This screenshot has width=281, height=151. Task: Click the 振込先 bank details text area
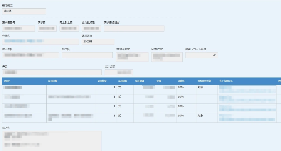52,141
